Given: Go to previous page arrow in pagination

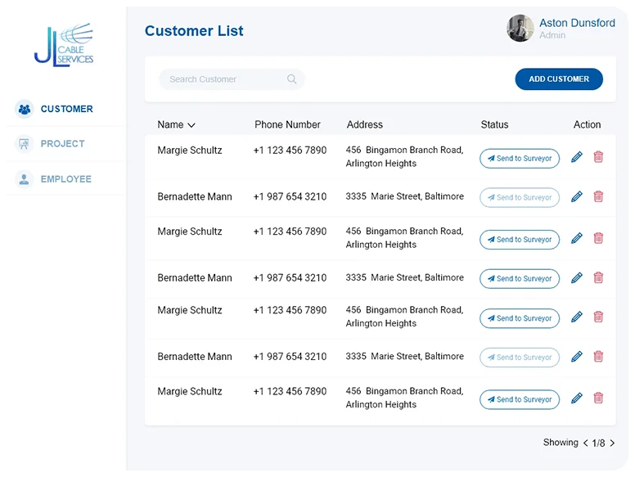Looking at the screenshot, I should point(585,443).
